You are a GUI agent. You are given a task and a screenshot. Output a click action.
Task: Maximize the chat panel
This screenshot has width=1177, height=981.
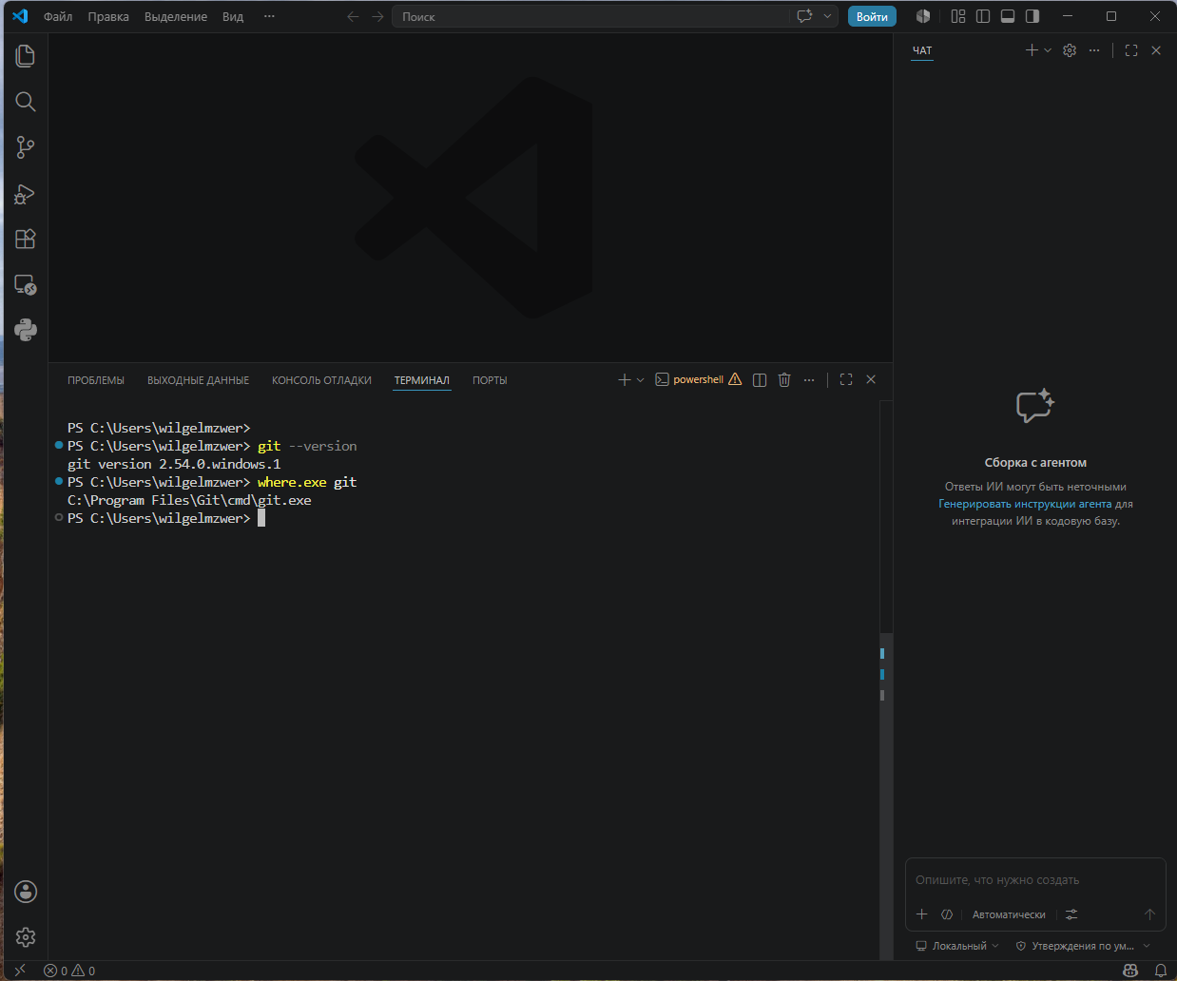tap(1131, 50)
